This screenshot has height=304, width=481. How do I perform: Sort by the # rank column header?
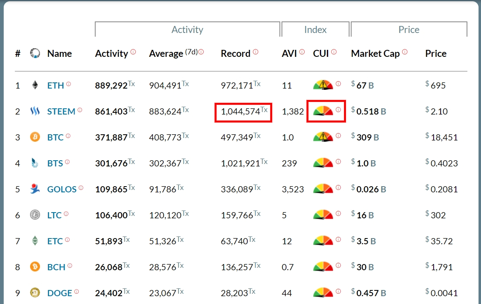(18, 54)
